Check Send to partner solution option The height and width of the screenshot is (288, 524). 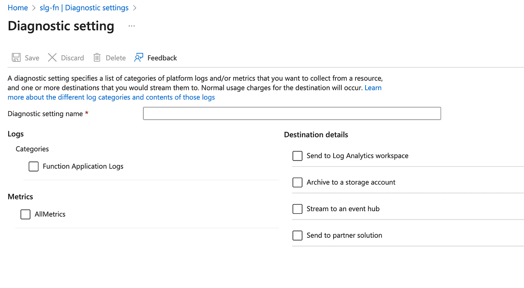[297, 236]
